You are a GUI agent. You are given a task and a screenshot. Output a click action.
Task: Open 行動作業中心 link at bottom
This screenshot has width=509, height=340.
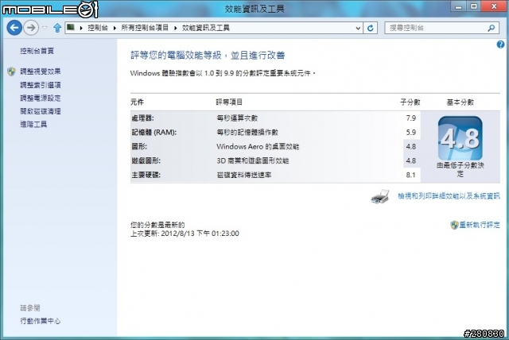click(41, 321)
